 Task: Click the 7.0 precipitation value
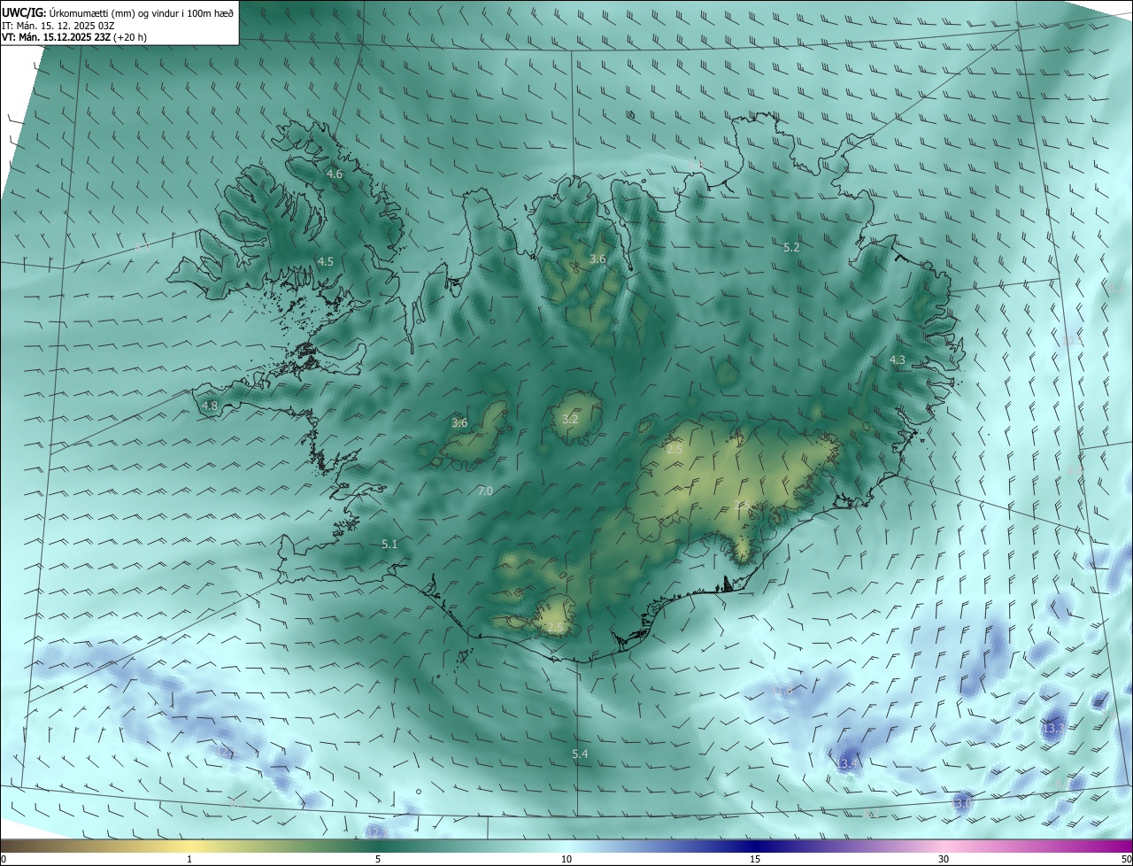tap(485, 491)
